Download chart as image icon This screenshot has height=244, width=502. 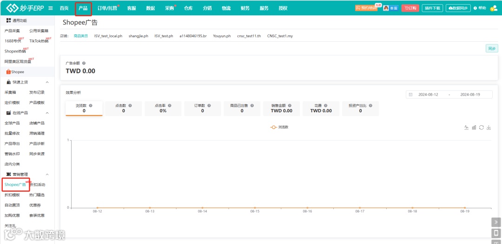[489, 128]
